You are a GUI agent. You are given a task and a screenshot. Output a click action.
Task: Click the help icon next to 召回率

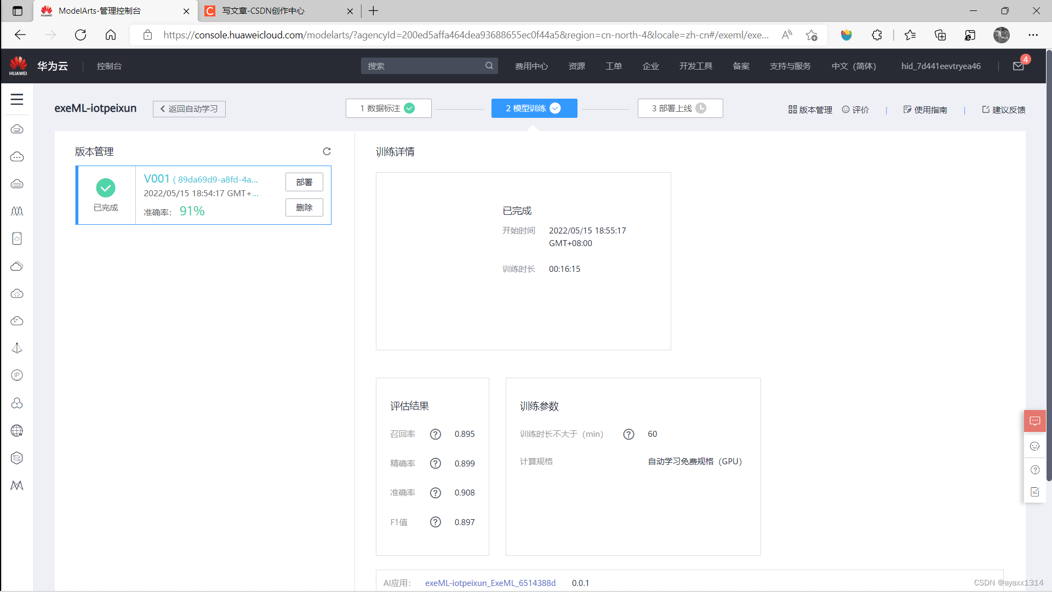coord(435,434)
